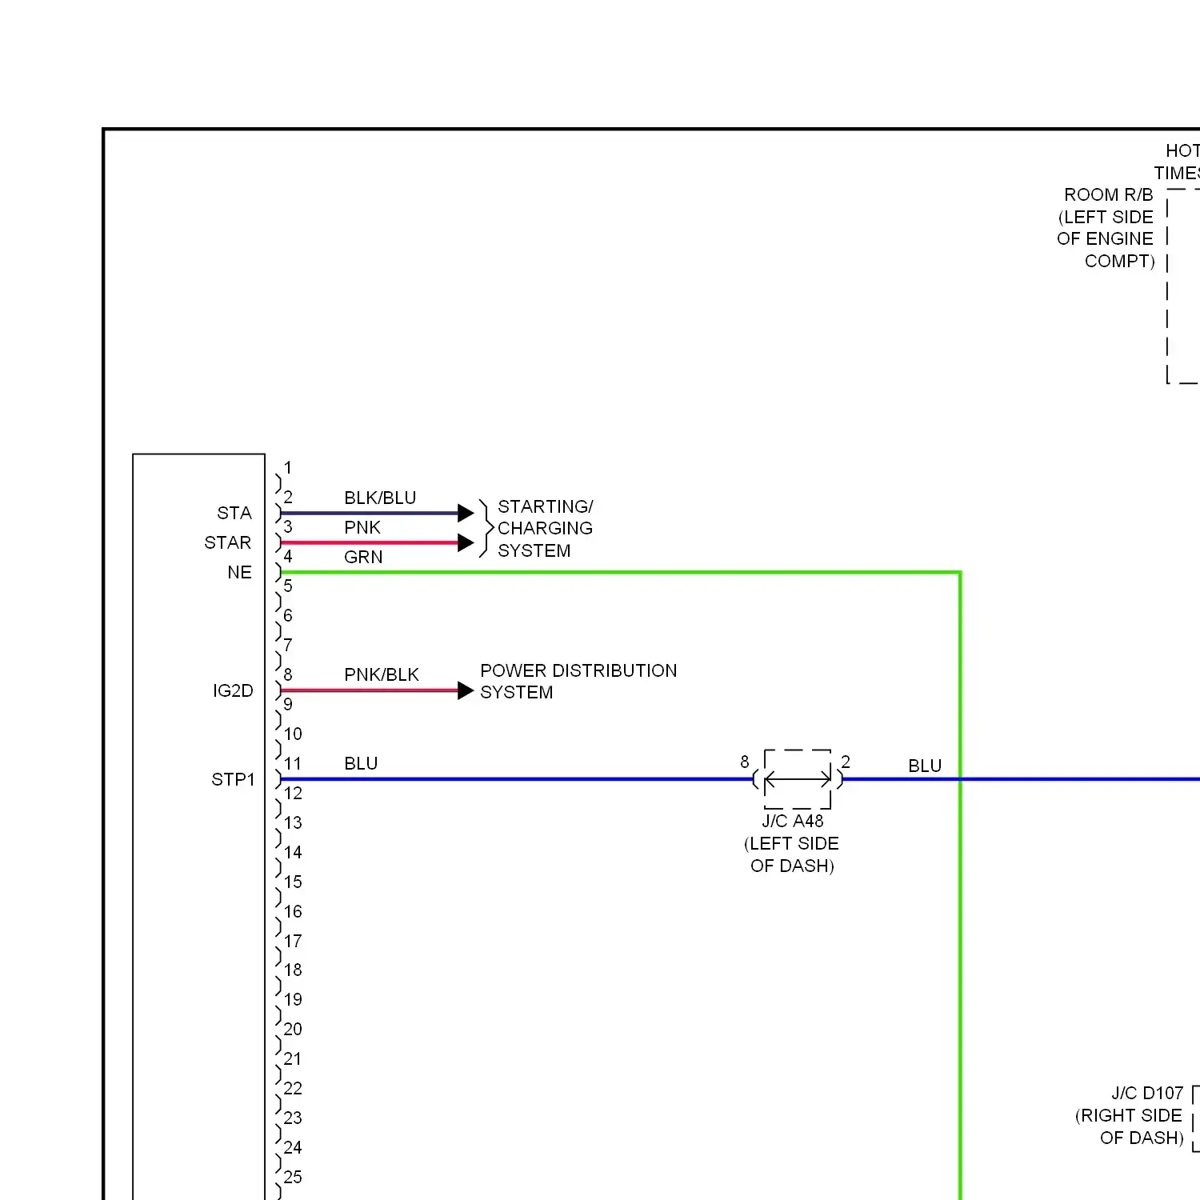This screenshot has width=1200, height=1200.
Task: Click pin number 18
Action: pos(293,970)
